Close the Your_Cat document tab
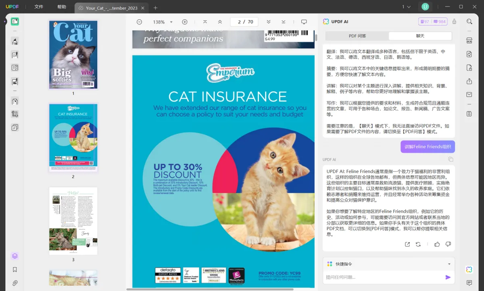 143,8
